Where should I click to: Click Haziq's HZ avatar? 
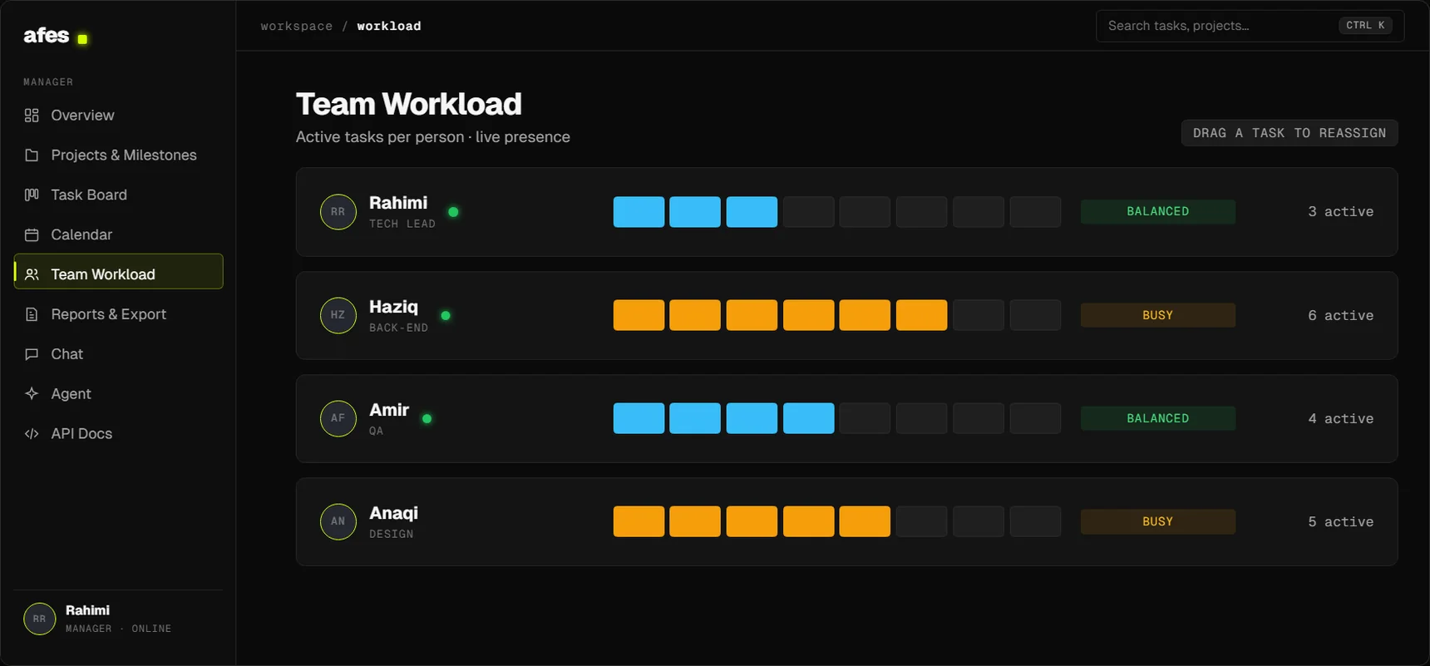338,315
